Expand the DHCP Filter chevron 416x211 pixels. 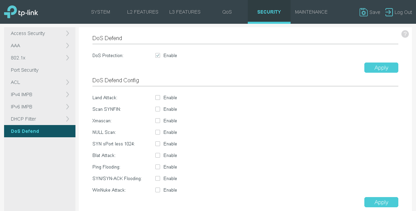pos(68,119)
